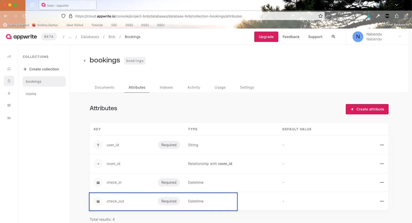Click the user_id attribute key
This screenshot has width=412, height=223.
(x=113, y=145)
